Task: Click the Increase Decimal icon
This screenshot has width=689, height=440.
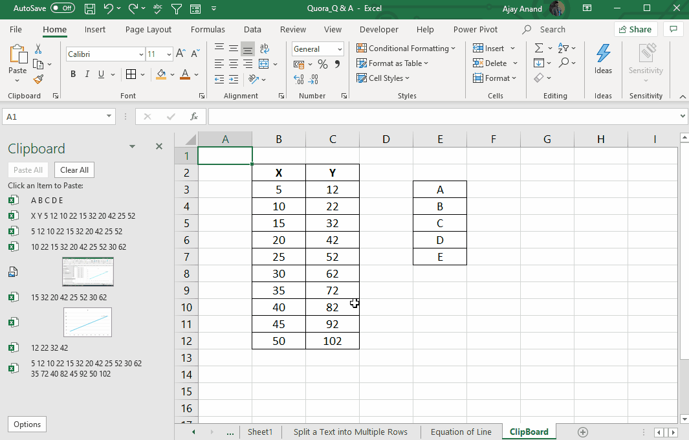Action: click(300, 78)
